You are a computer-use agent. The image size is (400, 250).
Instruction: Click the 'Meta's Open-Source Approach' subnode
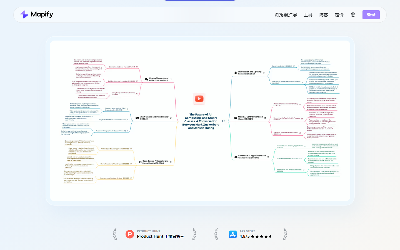coord(115,149)
